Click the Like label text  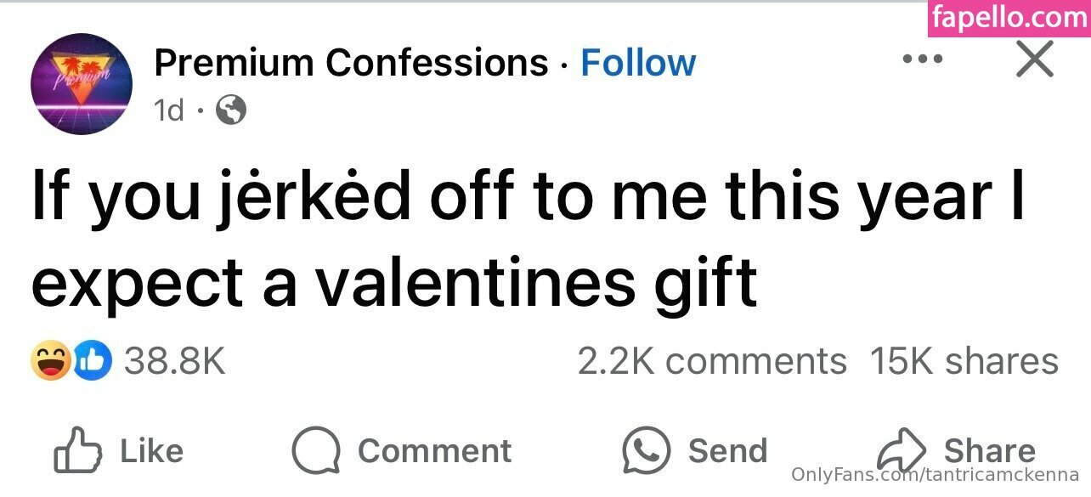(151, 451)
